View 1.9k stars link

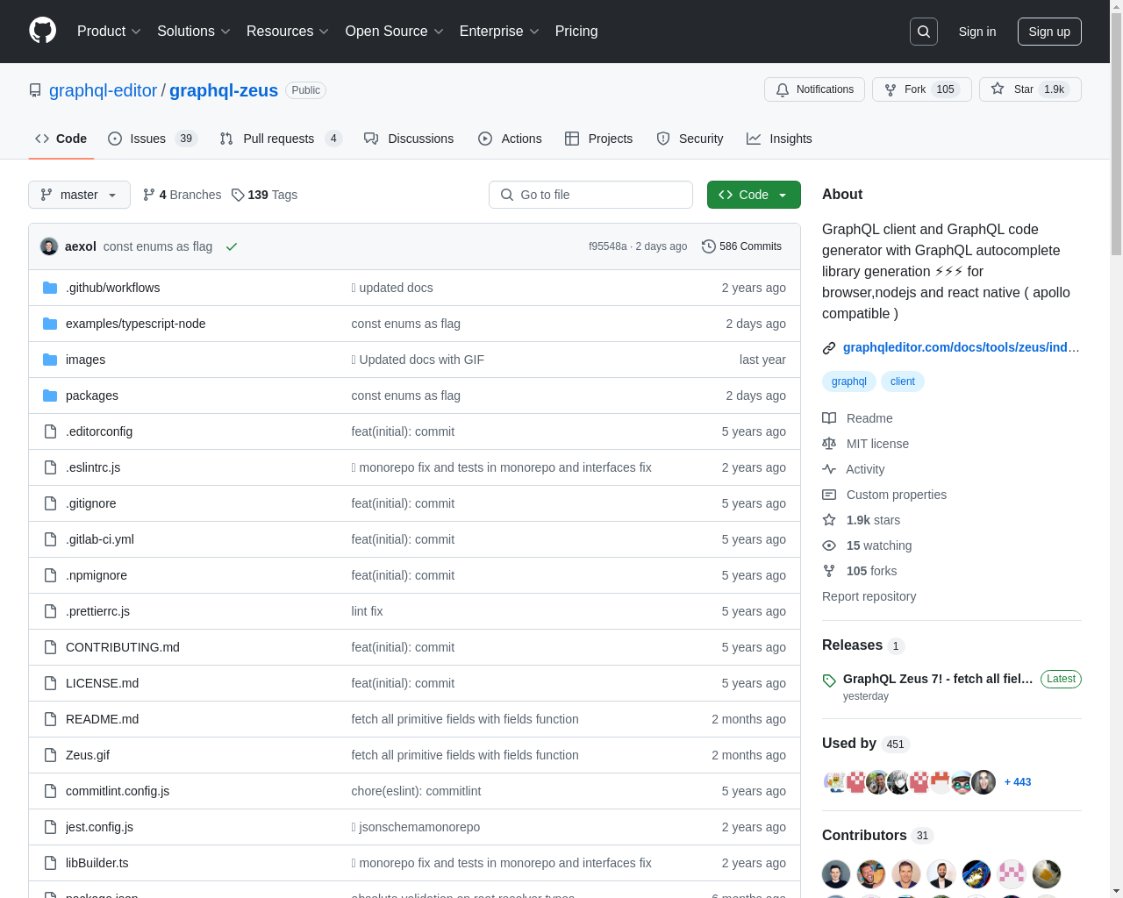tap(861, 520)
